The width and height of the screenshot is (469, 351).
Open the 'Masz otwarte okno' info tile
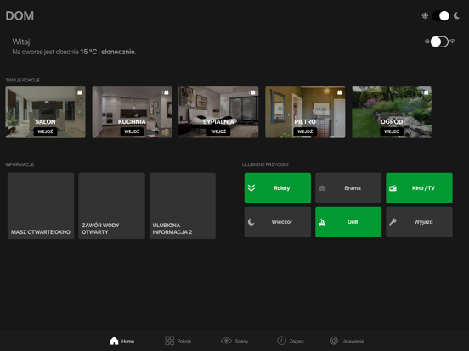pyautogui.click(x=41, y=206)
